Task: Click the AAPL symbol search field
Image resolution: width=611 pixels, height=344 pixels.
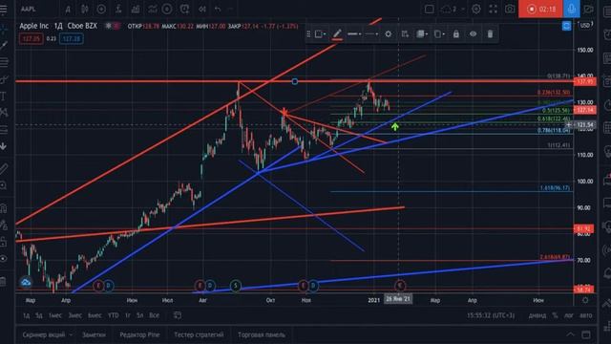Action: pos(29,9)
